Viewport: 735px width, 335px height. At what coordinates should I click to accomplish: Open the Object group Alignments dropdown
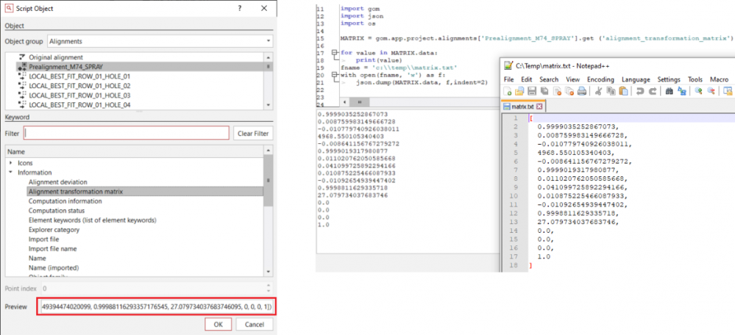pos(160,41)
